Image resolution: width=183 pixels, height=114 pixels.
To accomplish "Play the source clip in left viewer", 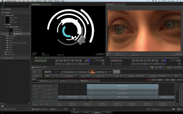I will coord(69,60).
